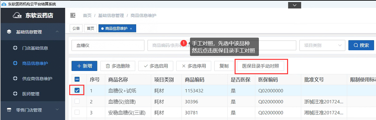Screen dimensions: 376x120
Task: Click the 门店基础信息 menu icon
Action: [x=15, y=48]
